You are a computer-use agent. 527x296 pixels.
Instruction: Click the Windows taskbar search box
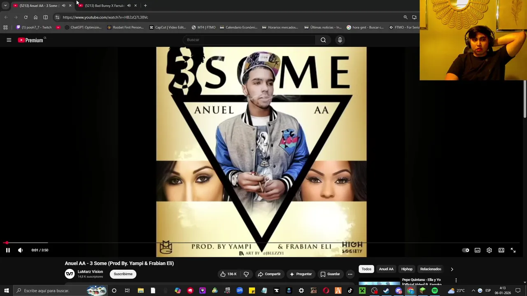click(60, 291)
